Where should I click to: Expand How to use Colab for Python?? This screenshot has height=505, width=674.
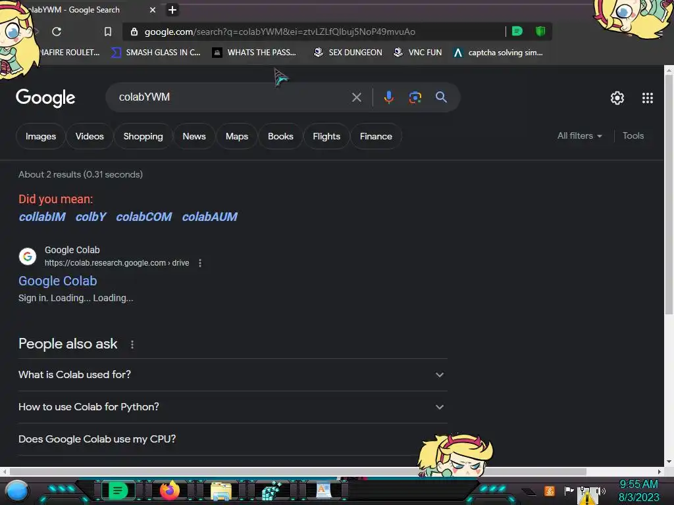pyautogui.click(x=232, y=407)
